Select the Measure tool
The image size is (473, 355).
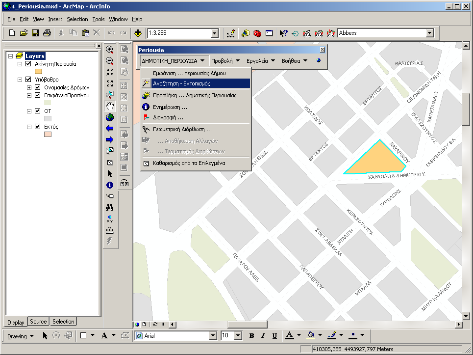coord(110,230)
